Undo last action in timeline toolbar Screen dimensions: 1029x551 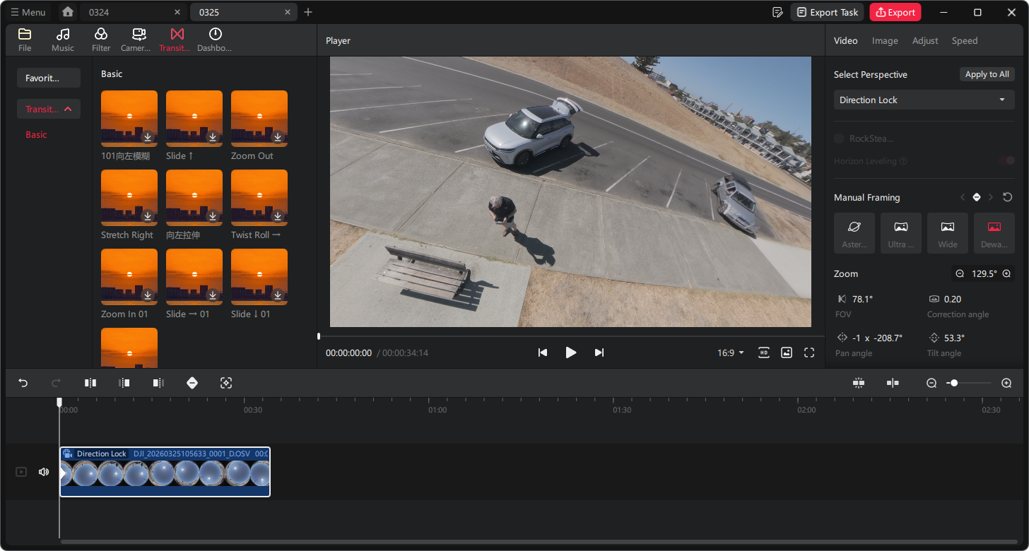point(23,383)
